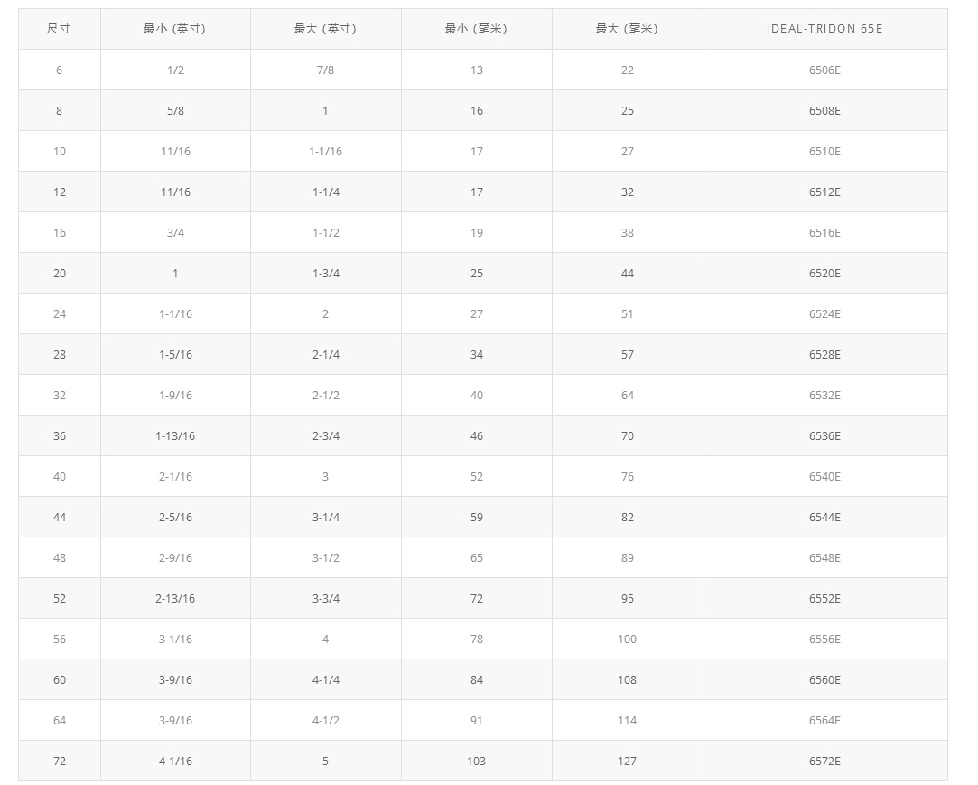The image size is (978, 785).
Task: Select the 4-1/4 maximum inch cell
Action: coord(325,679)
